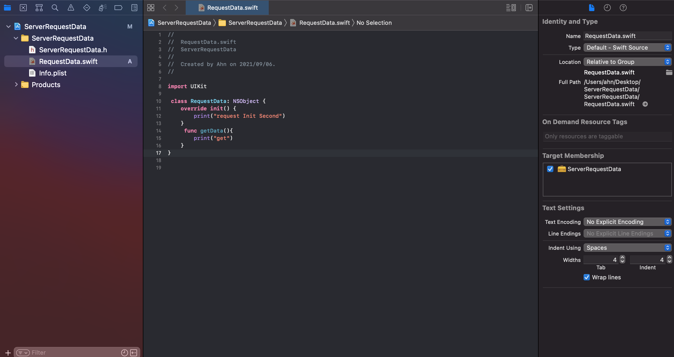Show the History inspector clock icon
674x357 pixels.
click(x=607, y=8)
